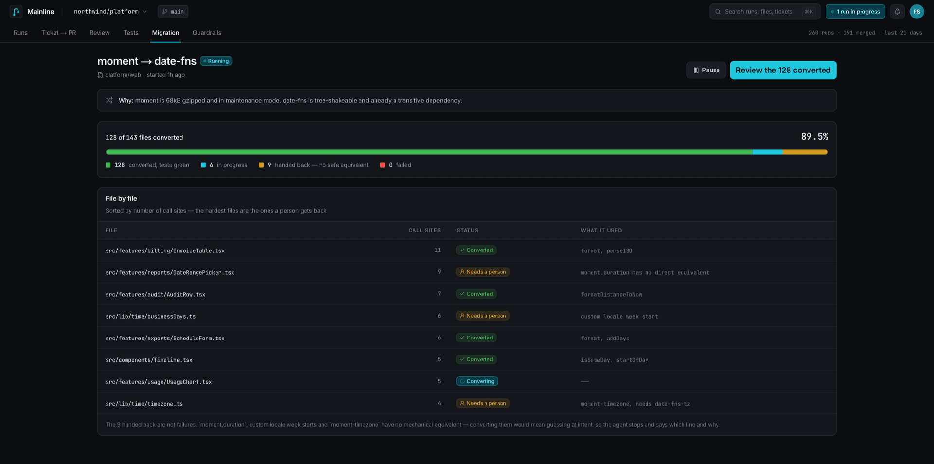Click the "128 of 143 files converted" text
934x464 pixels.
pos(144,138)
